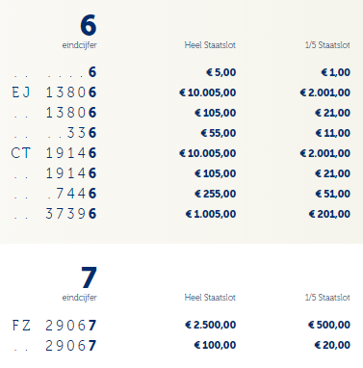Click the € 255,00 prize amount
The height and width of the screenshot is (368, 363).
click(216, 194)
